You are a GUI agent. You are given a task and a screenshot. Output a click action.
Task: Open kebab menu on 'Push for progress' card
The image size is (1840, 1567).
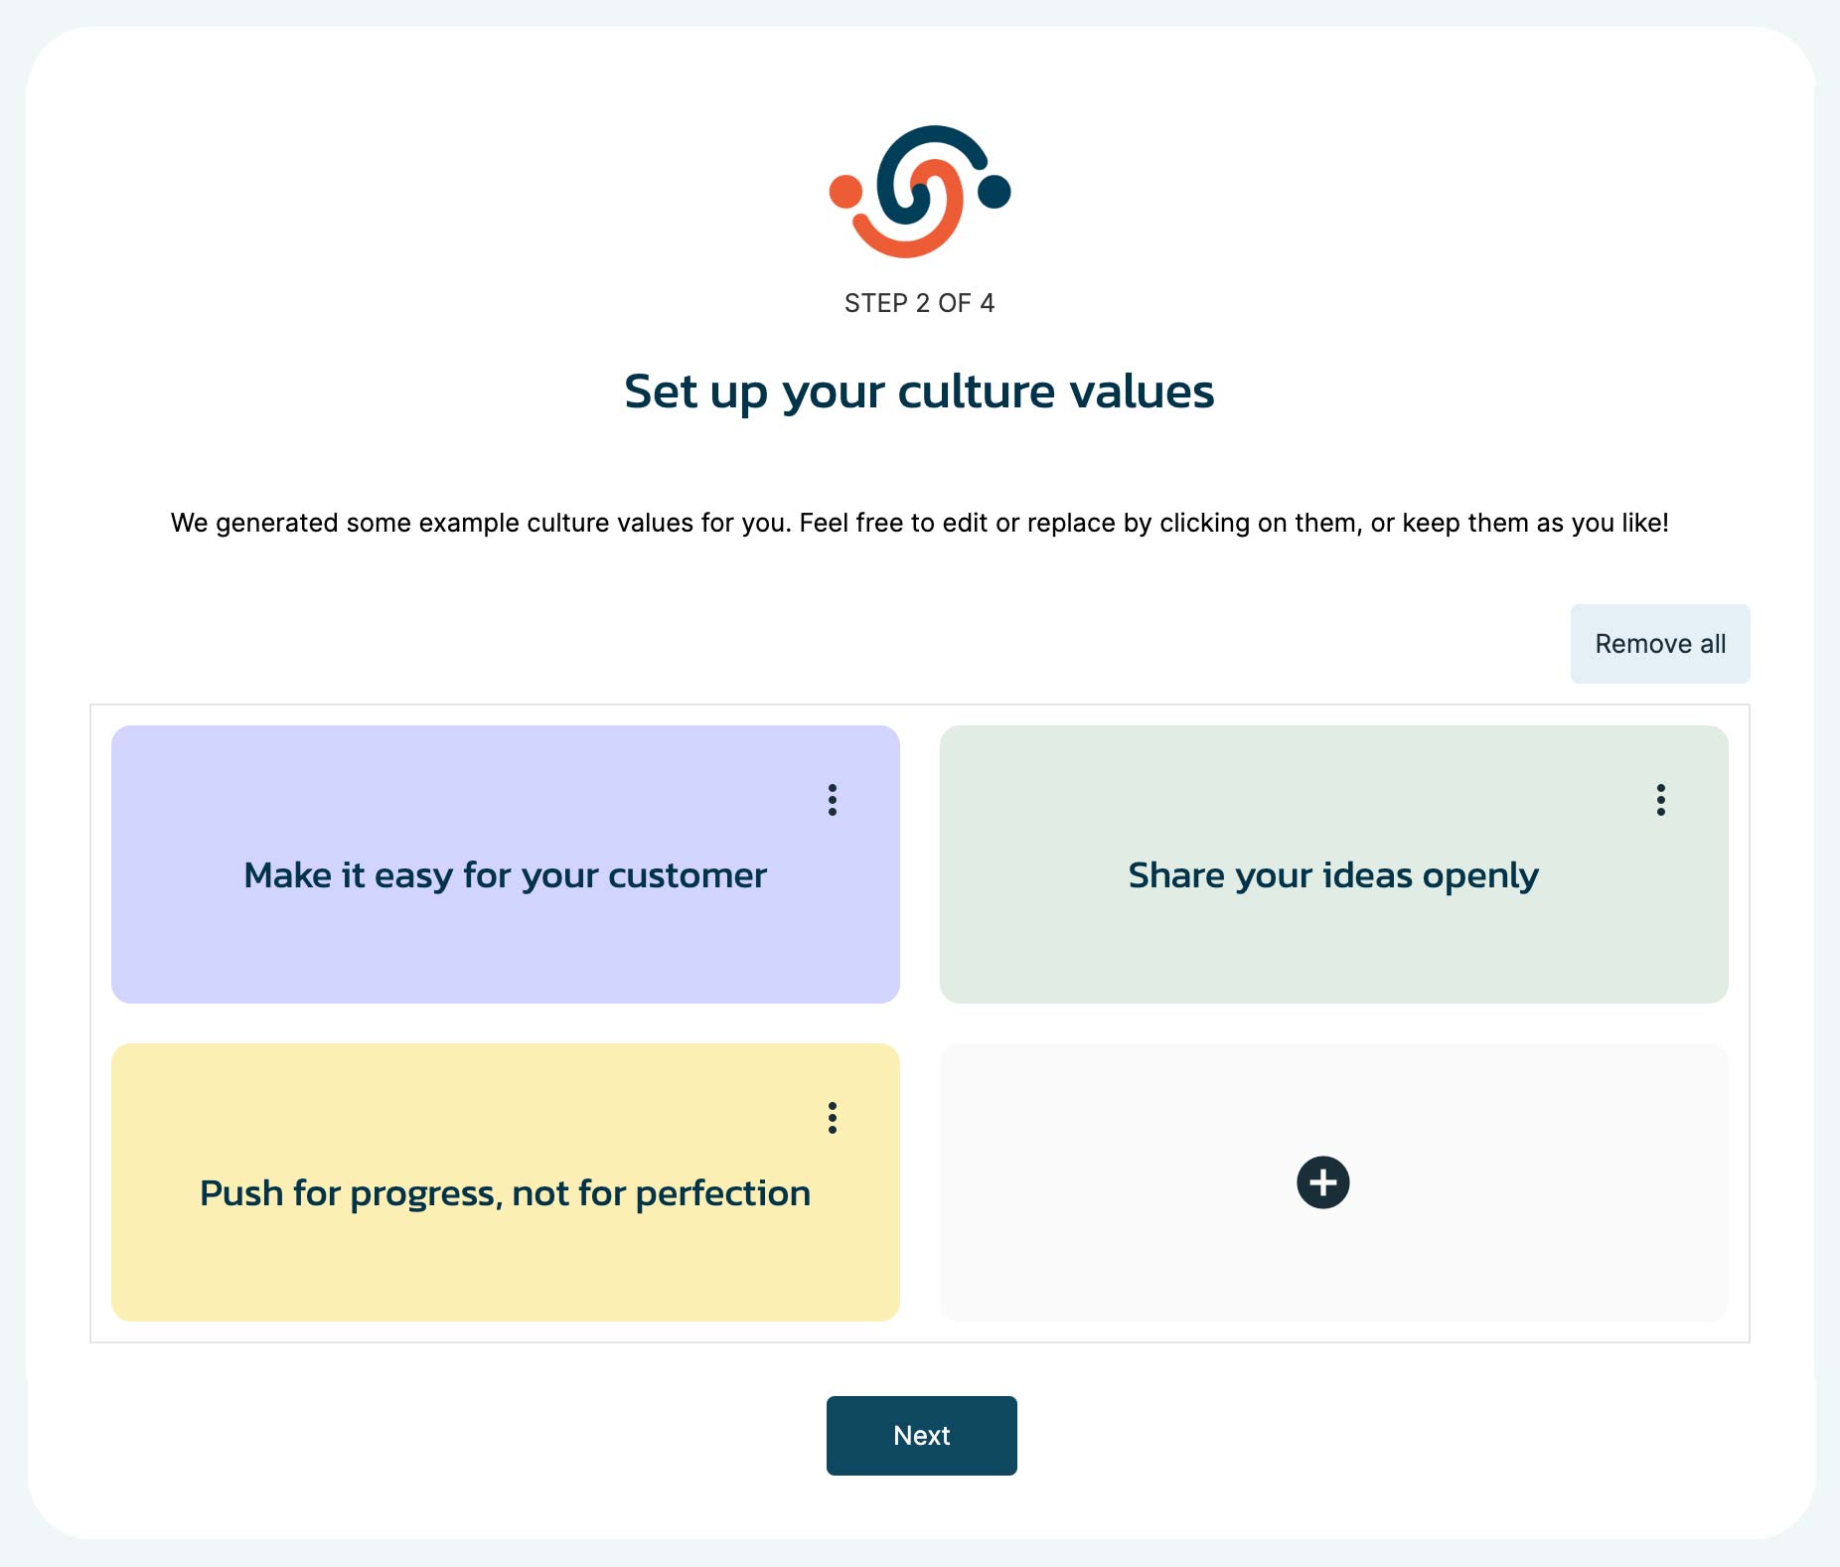click(x=833, y=1118)
